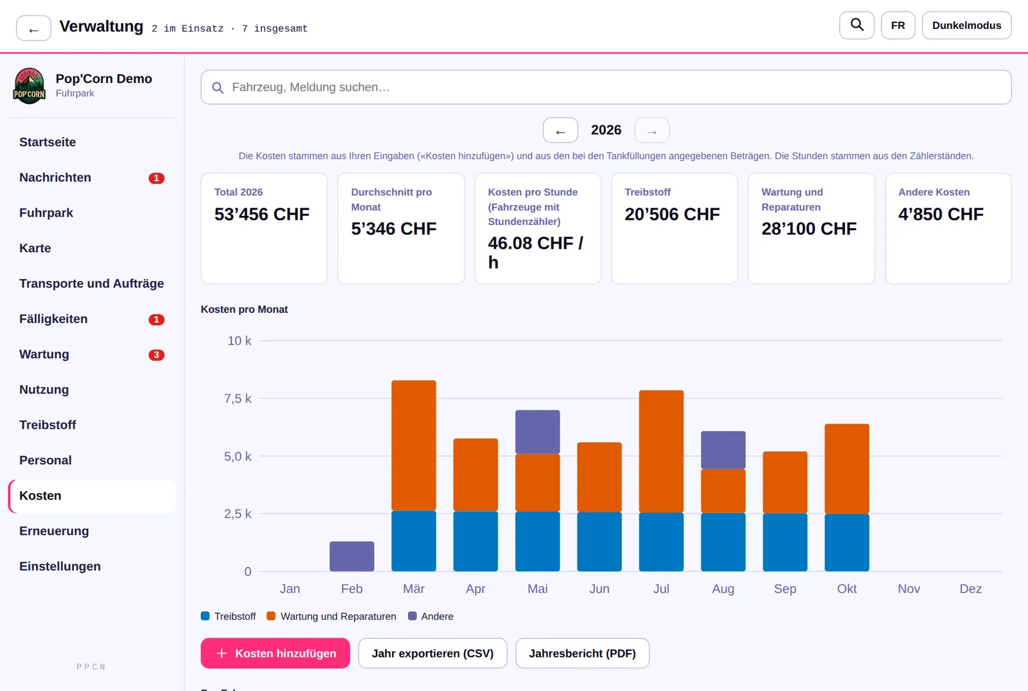Open Fälligkeiten in sidebar

tap(92, 319)
